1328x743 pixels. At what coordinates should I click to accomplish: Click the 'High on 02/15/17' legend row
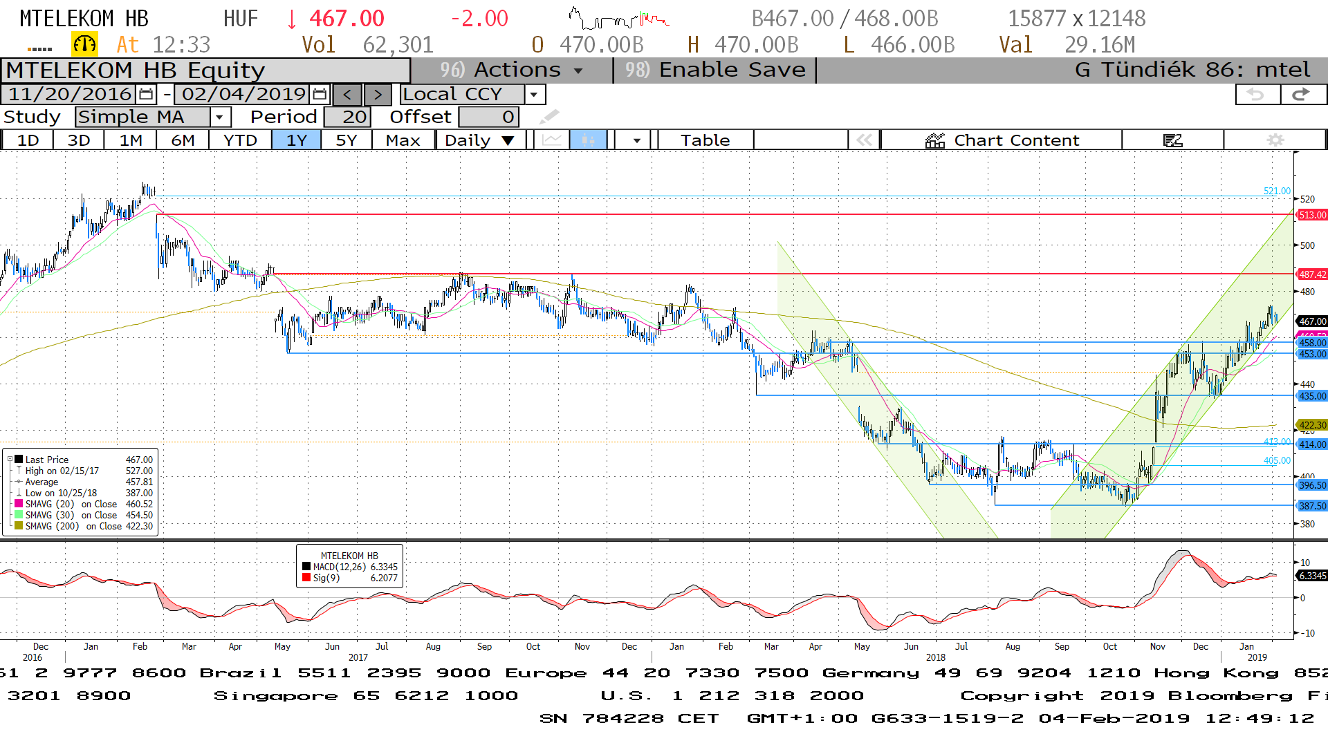point(84,471)
